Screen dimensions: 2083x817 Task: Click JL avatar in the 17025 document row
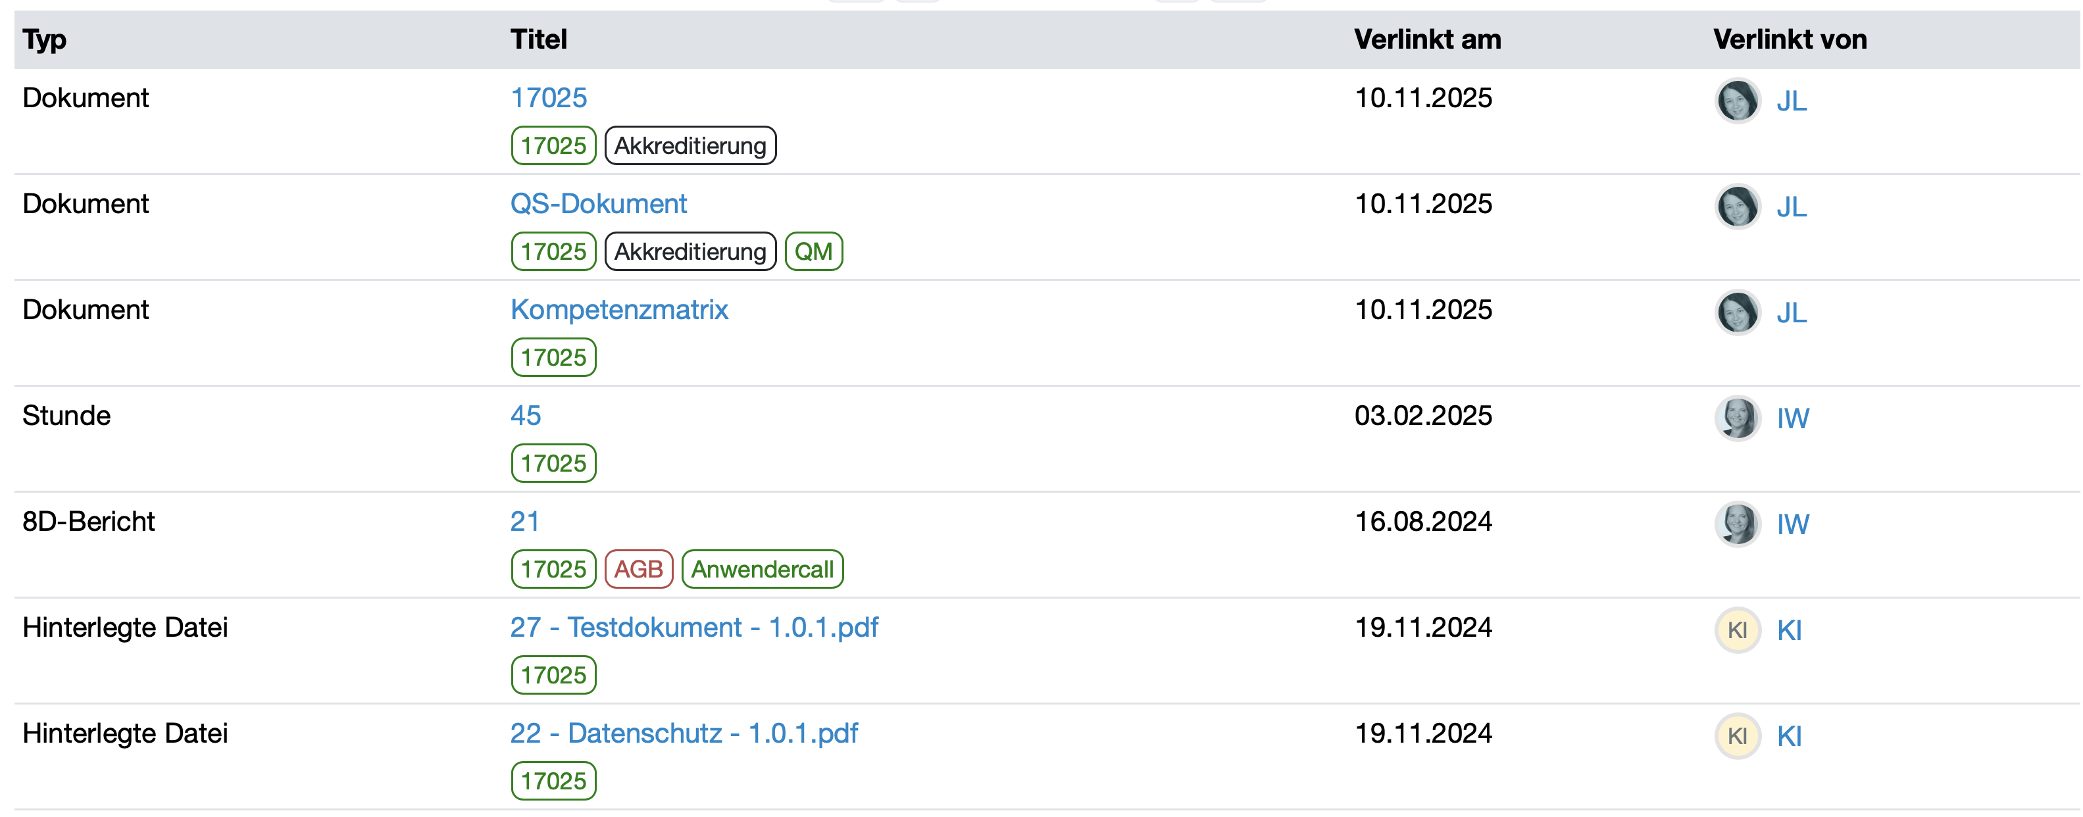coord(1737,101)
